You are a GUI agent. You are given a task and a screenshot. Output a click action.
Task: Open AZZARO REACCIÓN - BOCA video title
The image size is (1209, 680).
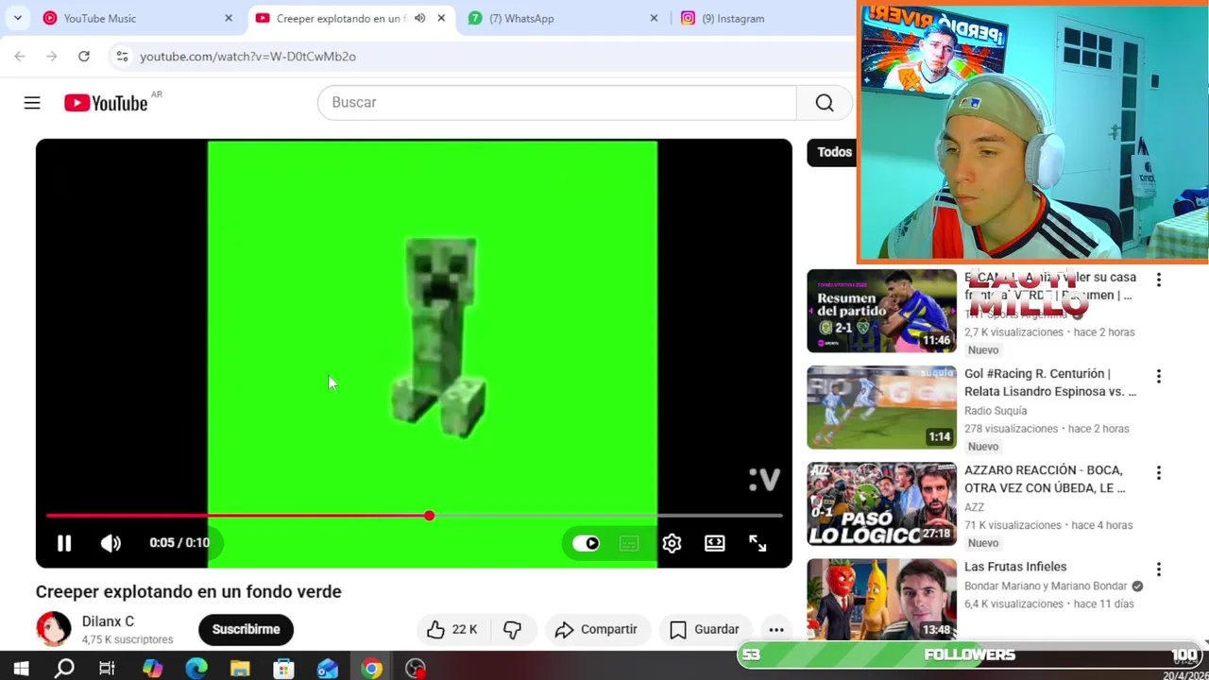coord(1045,479)
